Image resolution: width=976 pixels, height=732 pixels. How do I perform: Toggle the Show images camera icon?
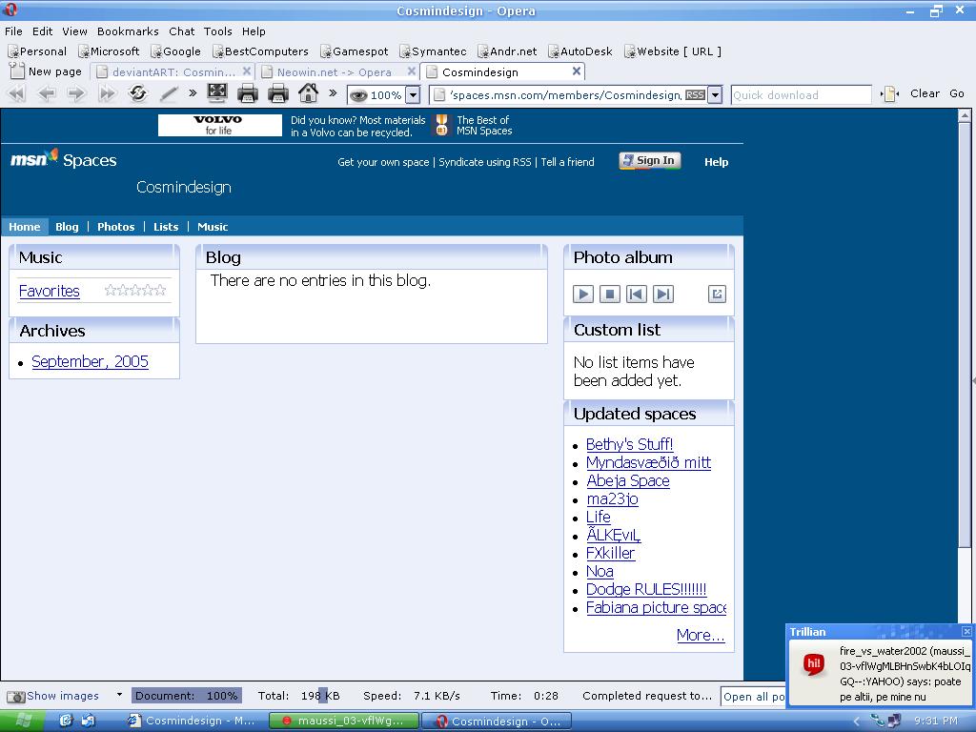point(16,696)
